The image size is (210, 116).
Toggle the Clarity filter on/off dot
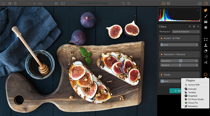pos(161,75)
